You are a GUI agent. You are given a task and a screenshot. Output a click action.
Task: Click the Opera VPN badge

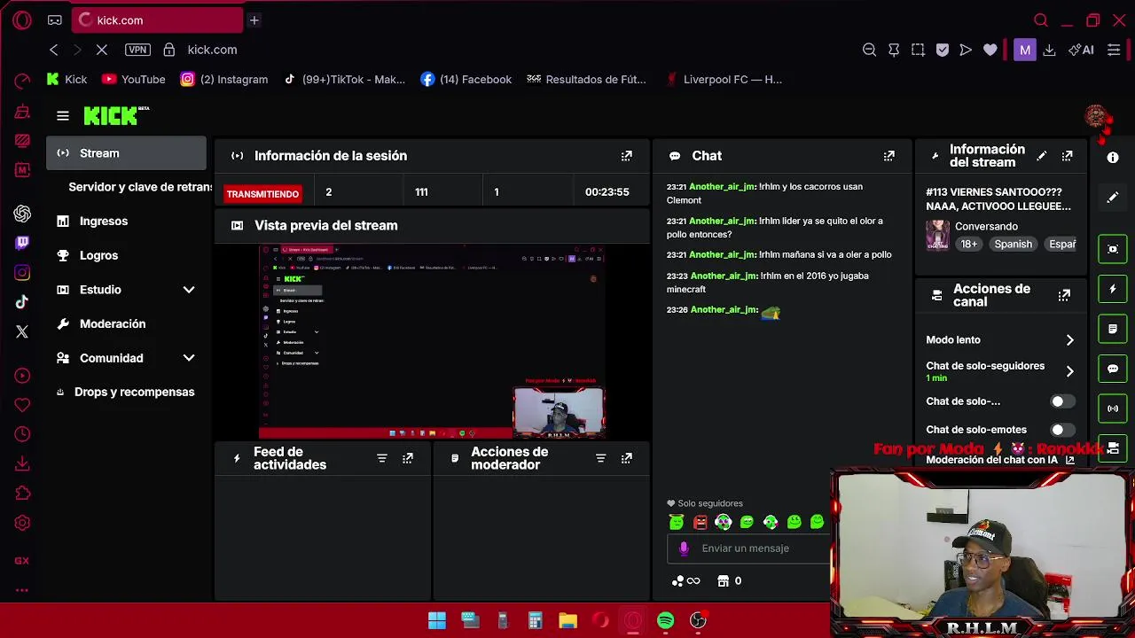137,50
